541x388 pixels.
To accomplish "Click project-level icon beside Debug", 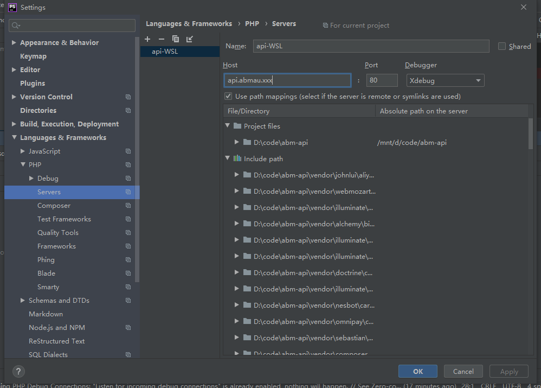I will coord(128,179).
